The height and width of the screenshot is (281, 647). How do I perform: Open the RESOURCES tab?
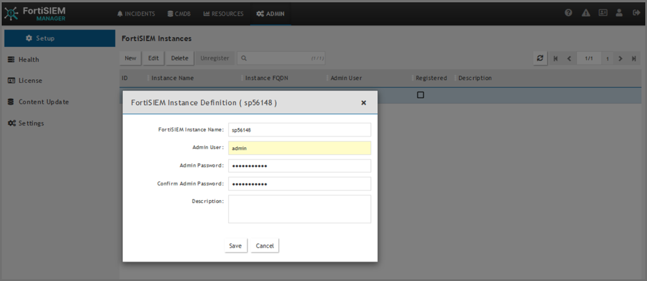pyautogui.click(x=223, y=13)
